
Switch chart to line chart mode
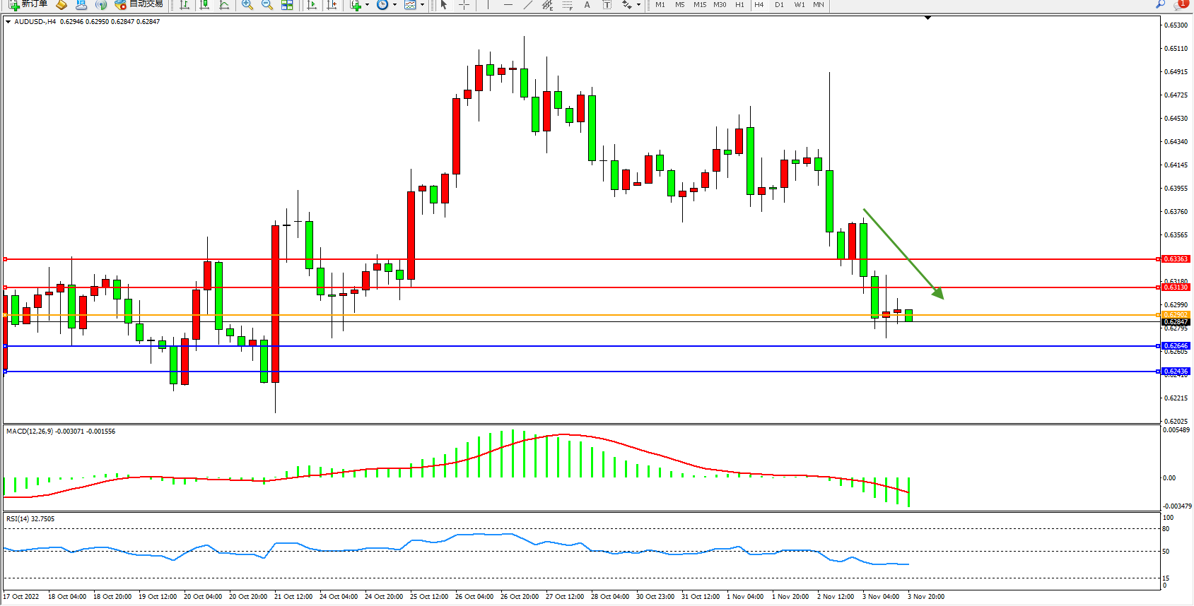[x=224, y=5]
